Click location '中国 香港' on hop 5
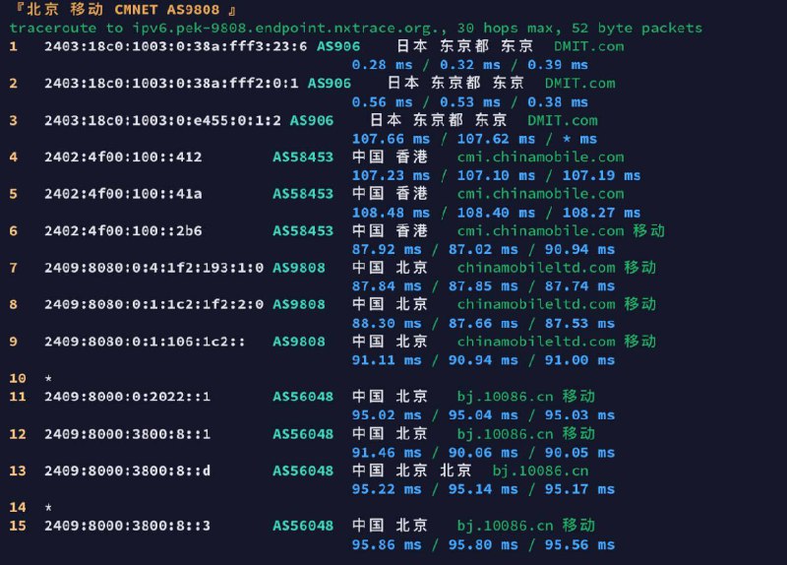This screenshot has height=565, width=787. 390,193
